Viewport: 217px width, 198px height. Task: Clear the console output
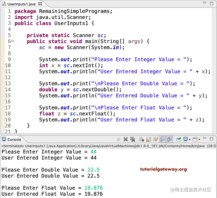141,139
